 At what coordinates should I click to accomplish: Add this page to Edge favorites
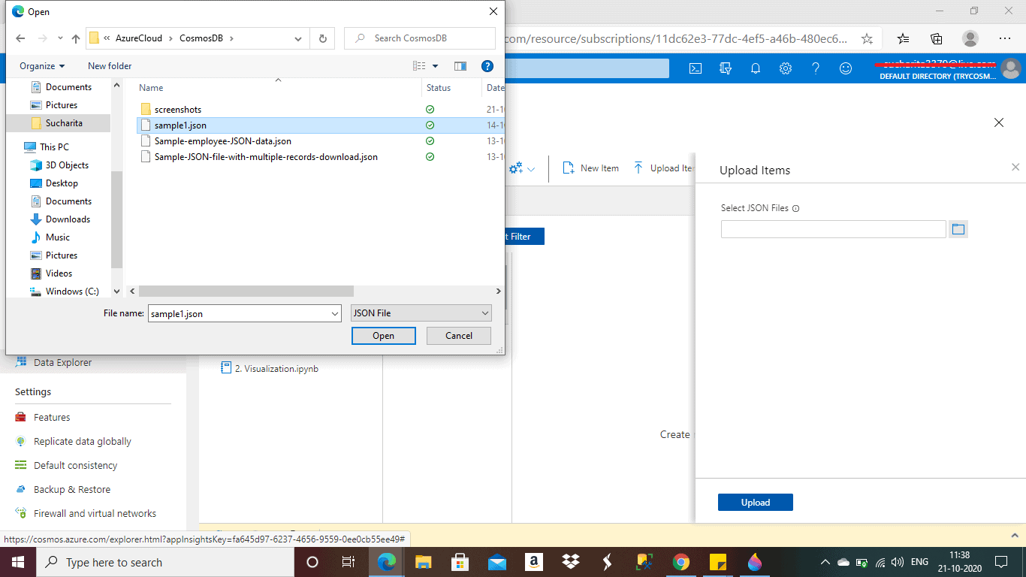point(867,38)
